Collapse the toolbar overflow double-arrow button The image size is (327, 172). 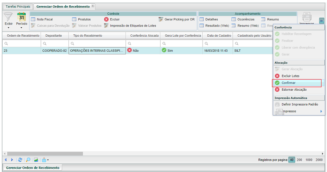(321, 21)
